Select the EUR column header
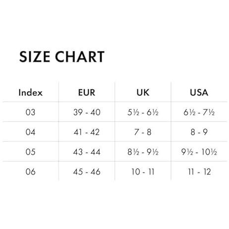This screenshot has height=229, width=229. click(x=87, y=92)
